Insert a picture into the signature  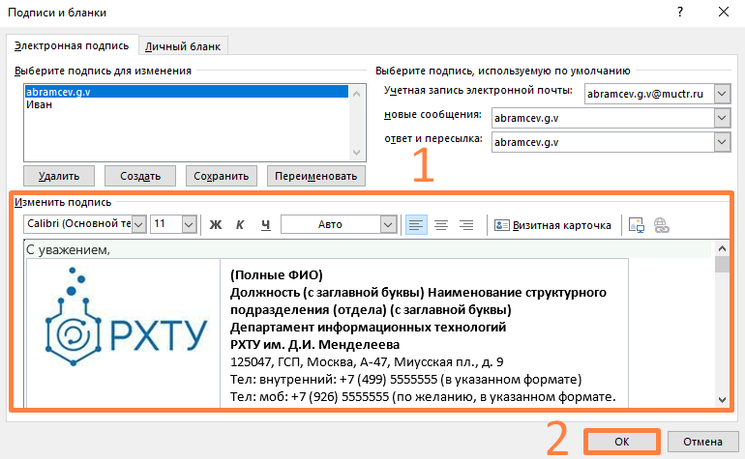(637, 224)
